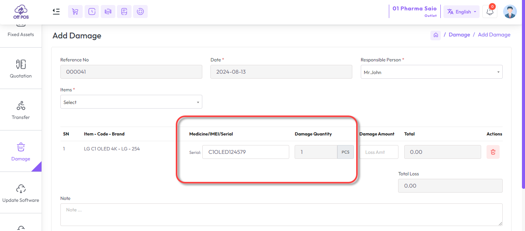Open the Items select dropdown
525x231 pixels.
(131, 102)
